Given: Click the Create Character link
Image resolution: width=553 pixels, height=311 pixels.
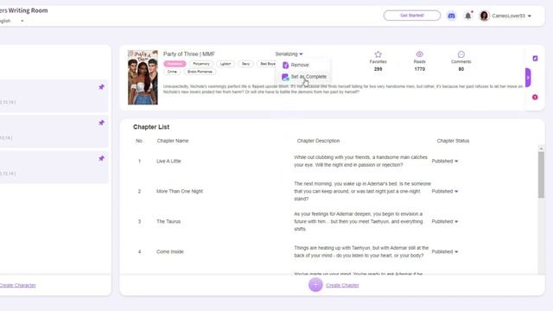Looking at the screenshot, I should pos(17,285).
